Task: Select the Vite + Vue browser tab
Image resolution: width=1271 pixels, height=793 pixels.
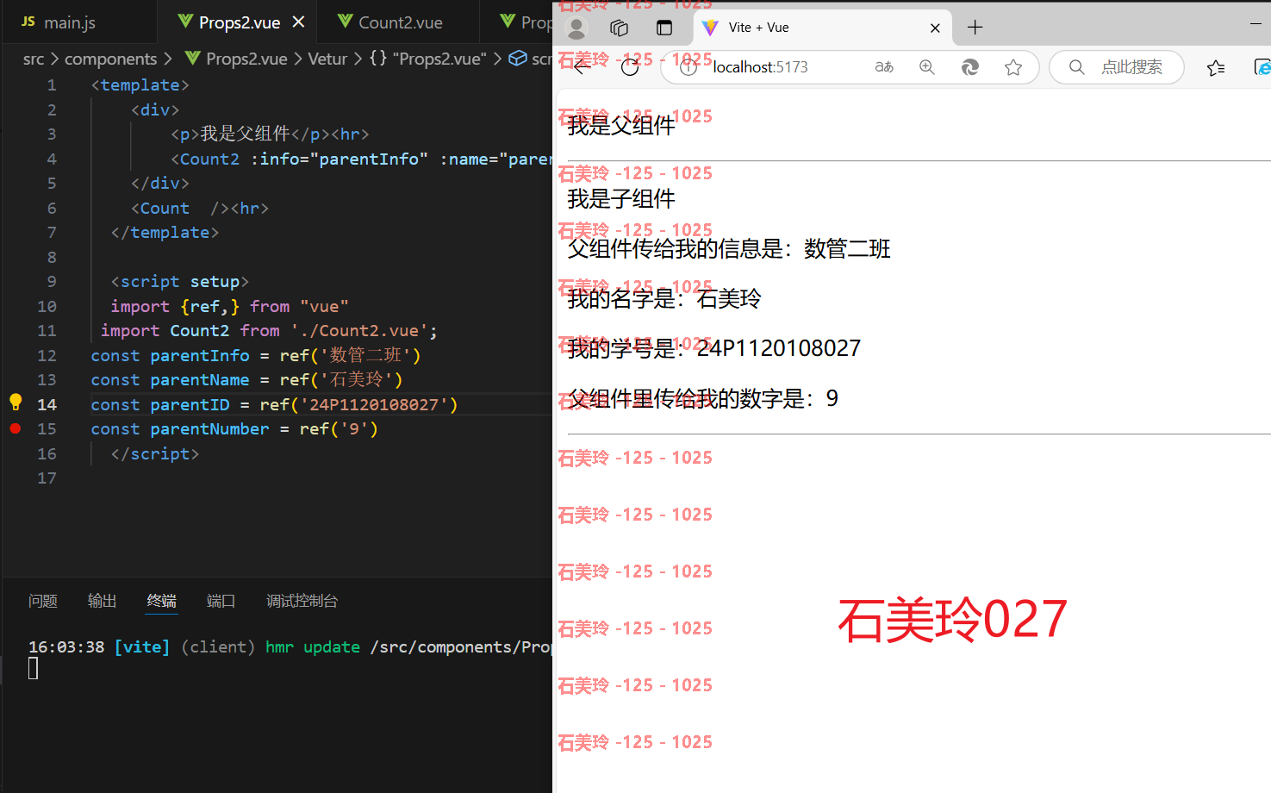Action: click(x=823, y=28)
